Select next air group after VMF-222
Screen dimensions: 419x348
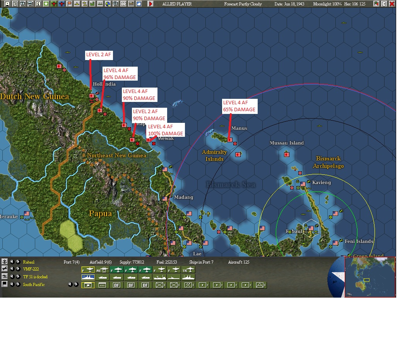click(18, 269)
